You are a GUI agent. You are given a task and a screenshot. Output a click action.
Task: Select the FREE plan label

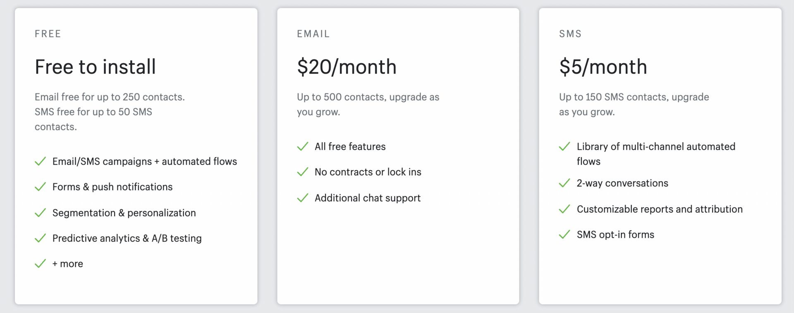coord(48,34)
